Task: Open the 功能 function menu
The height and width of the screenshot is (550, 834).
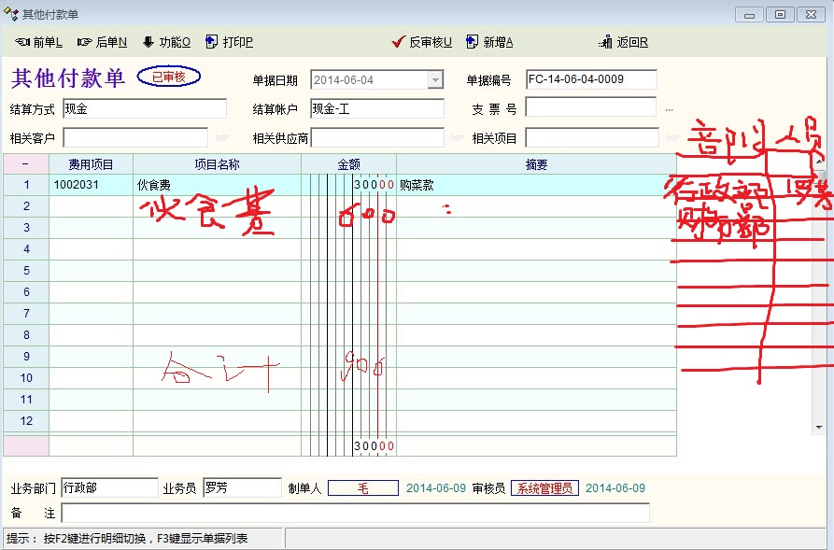Action: (x=166, y=42)
